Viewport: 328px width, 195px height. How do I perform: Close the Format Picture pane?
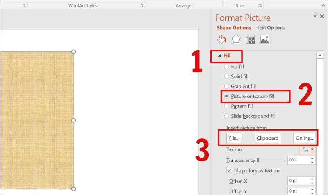[x=322, y=16]
